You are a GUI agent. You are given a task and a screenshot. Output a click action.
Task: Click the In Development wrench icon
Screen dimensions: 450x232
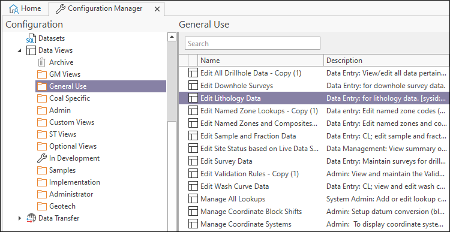tap(42, 158)
